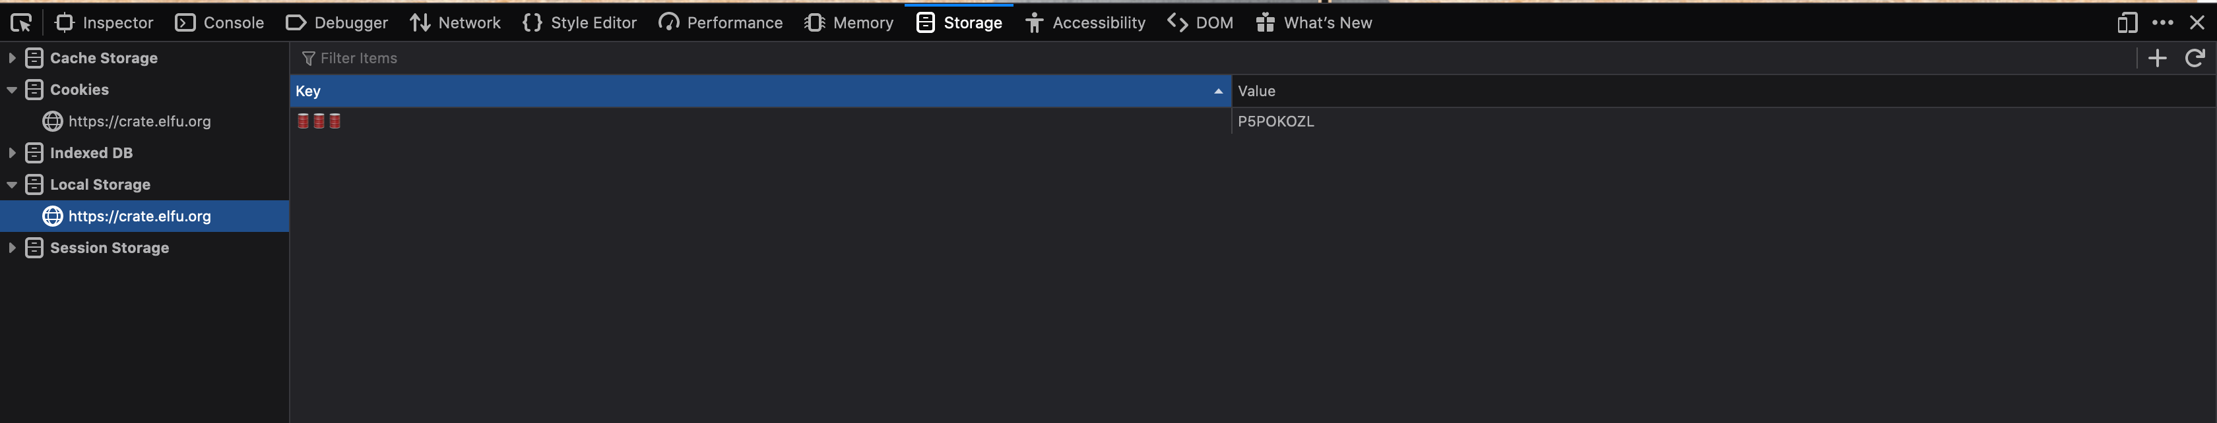
Task: Expand the Indexed DB node
Action: [12, 153]
